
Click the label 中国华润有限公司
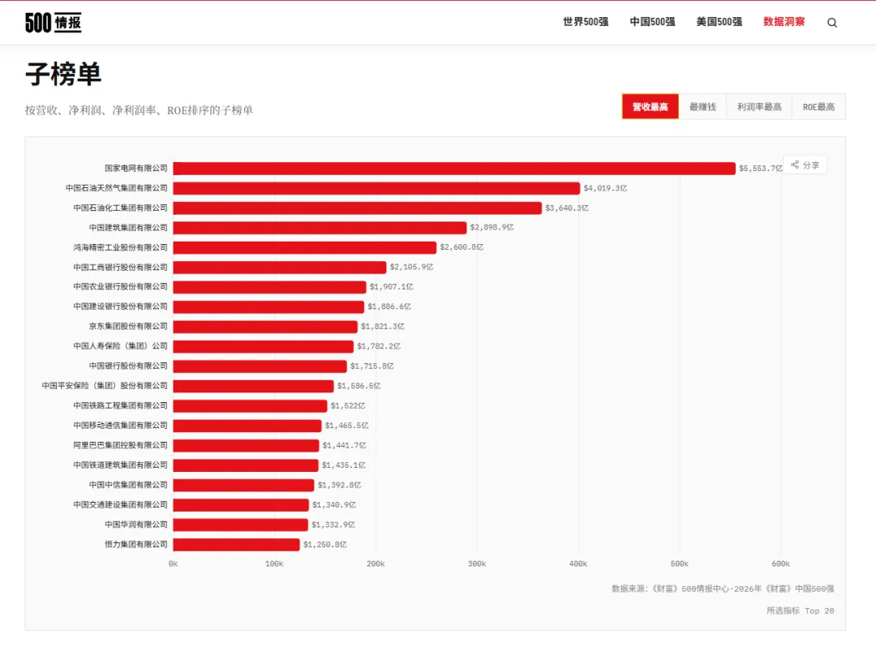(135, 525)
